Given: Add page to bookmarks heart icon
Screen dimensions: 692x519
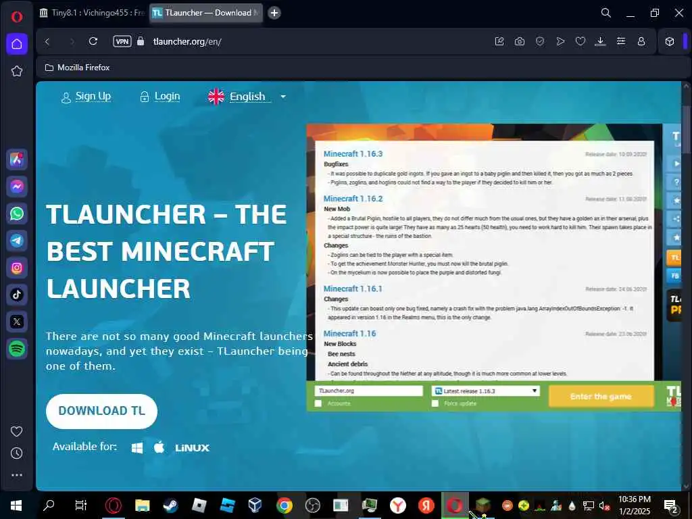Looking at the screenshot, I should [x=580, y=41].
